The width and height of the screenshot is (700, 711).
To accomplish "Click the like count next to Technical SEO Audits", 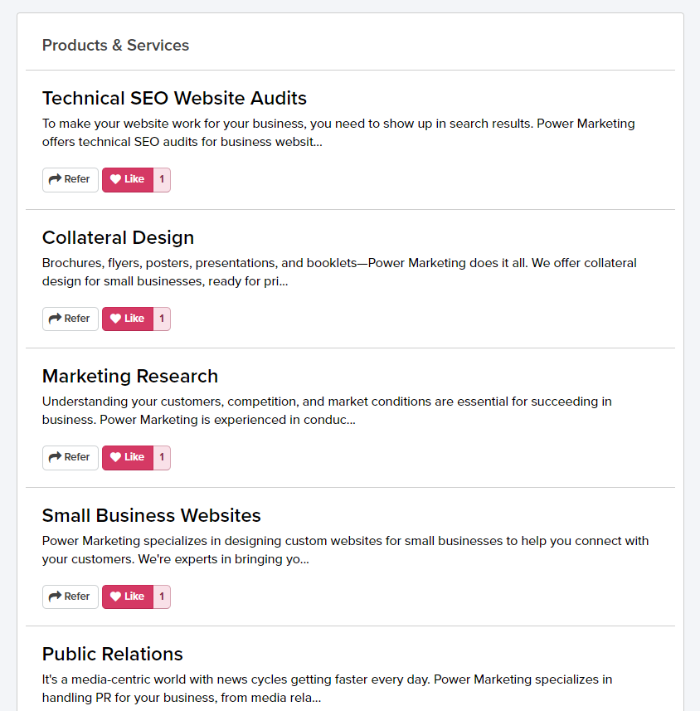I will (162, 179).
